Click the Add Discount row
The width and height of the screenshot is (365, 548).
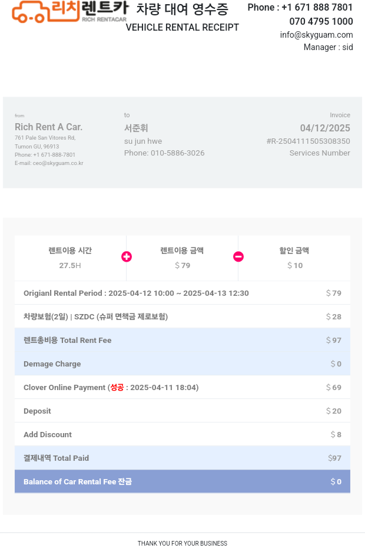coord(182,434)
